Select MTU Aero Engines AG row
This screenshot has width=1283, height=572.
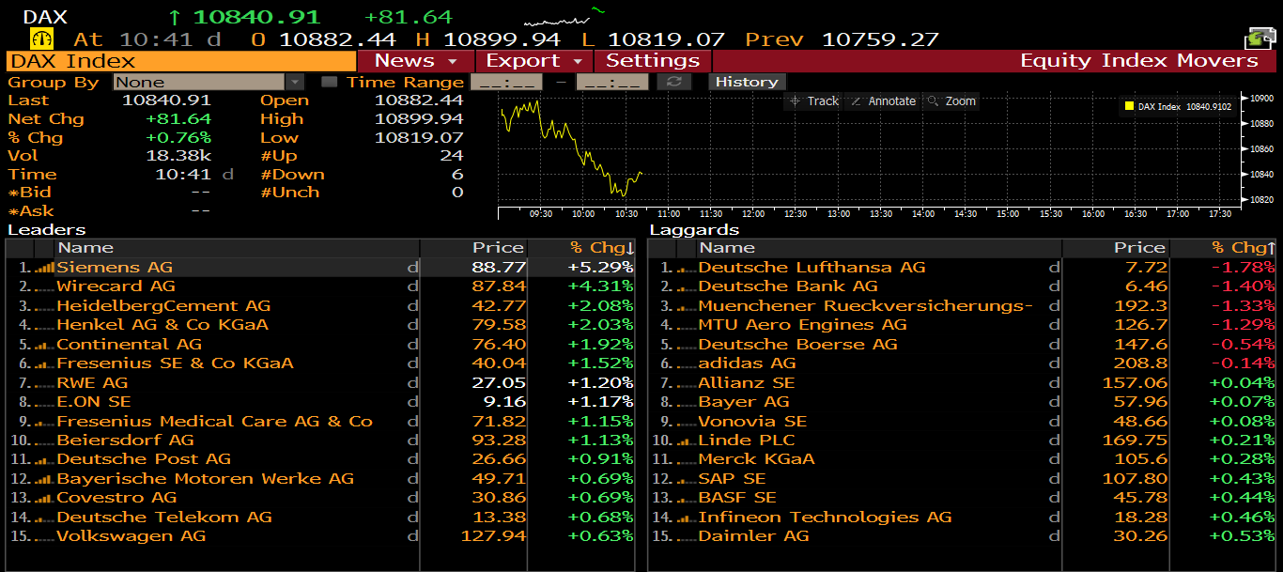click(963, 325)
